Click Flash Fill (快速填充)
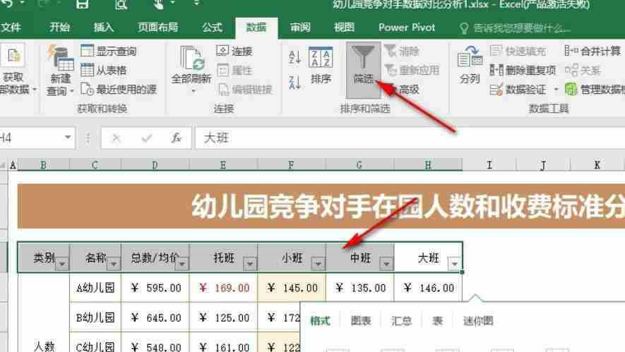625x352 pixels. click(x=518, y=51)
